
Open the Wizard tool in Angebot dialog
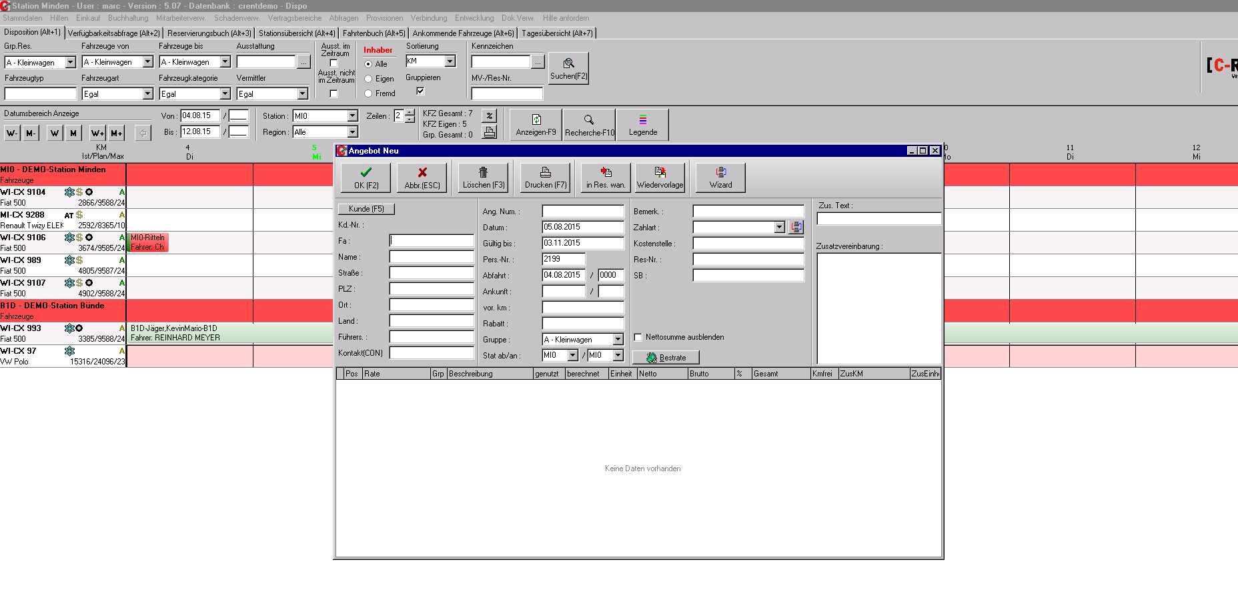click(x=720, y=178)
